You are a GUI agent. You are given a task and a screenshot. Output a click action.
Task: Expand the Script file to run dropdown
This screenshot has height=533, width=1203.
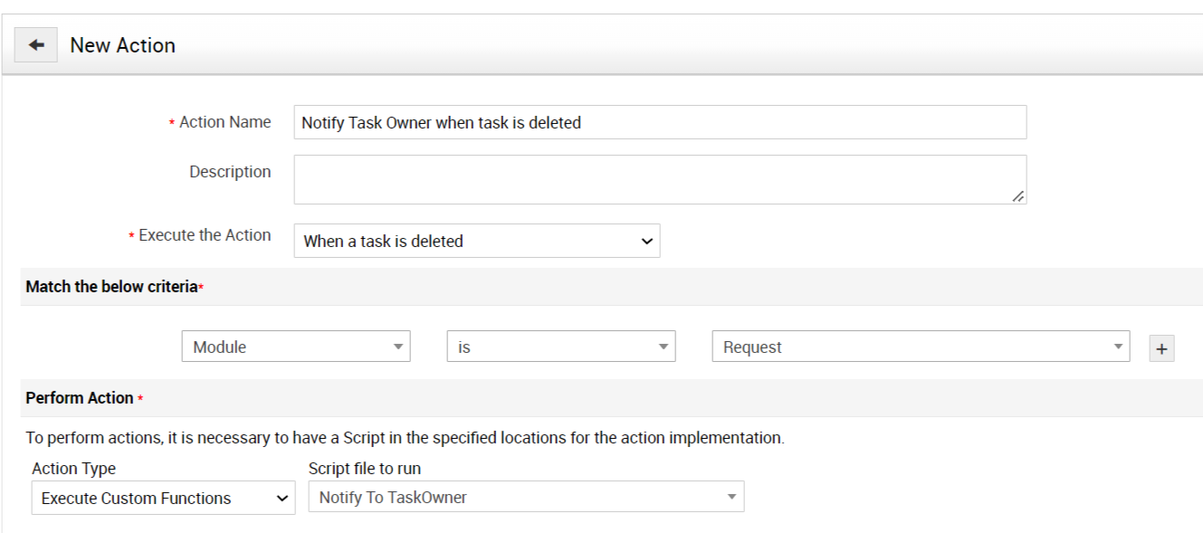coord(525,497)
